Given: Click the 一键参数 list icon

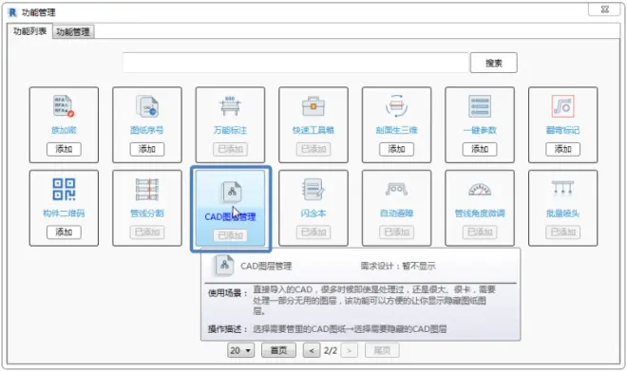Looking at the screenshot, I should pos(480,106).
